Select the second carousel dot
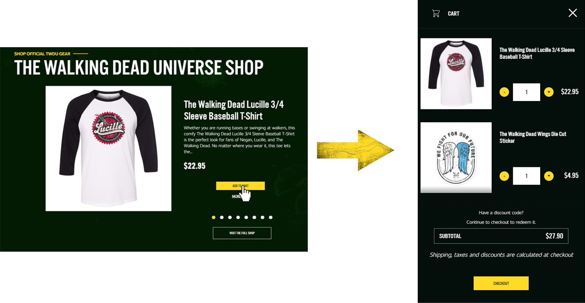 pyautogui.click(x=222, y=217)
